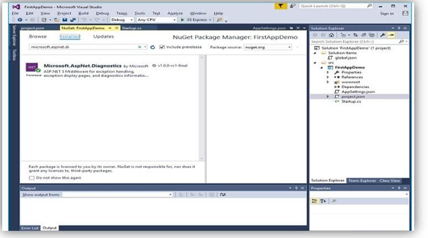
Task: Toggle auto hide pin on Properties panel
Action: 399,188
